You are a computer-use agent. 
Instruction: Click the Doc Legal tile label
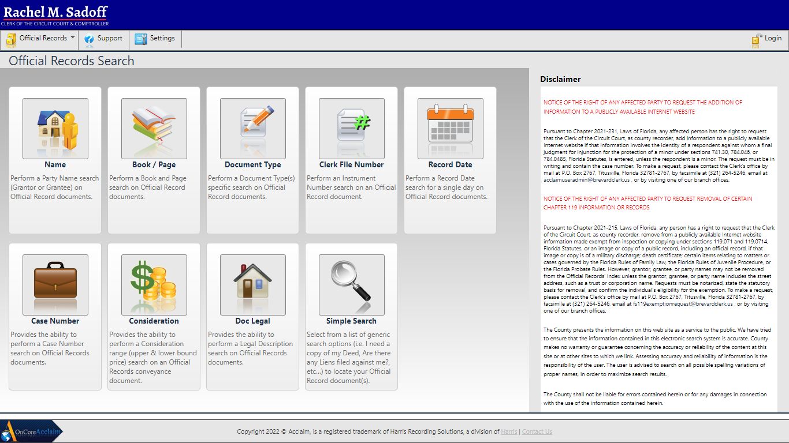253,321
